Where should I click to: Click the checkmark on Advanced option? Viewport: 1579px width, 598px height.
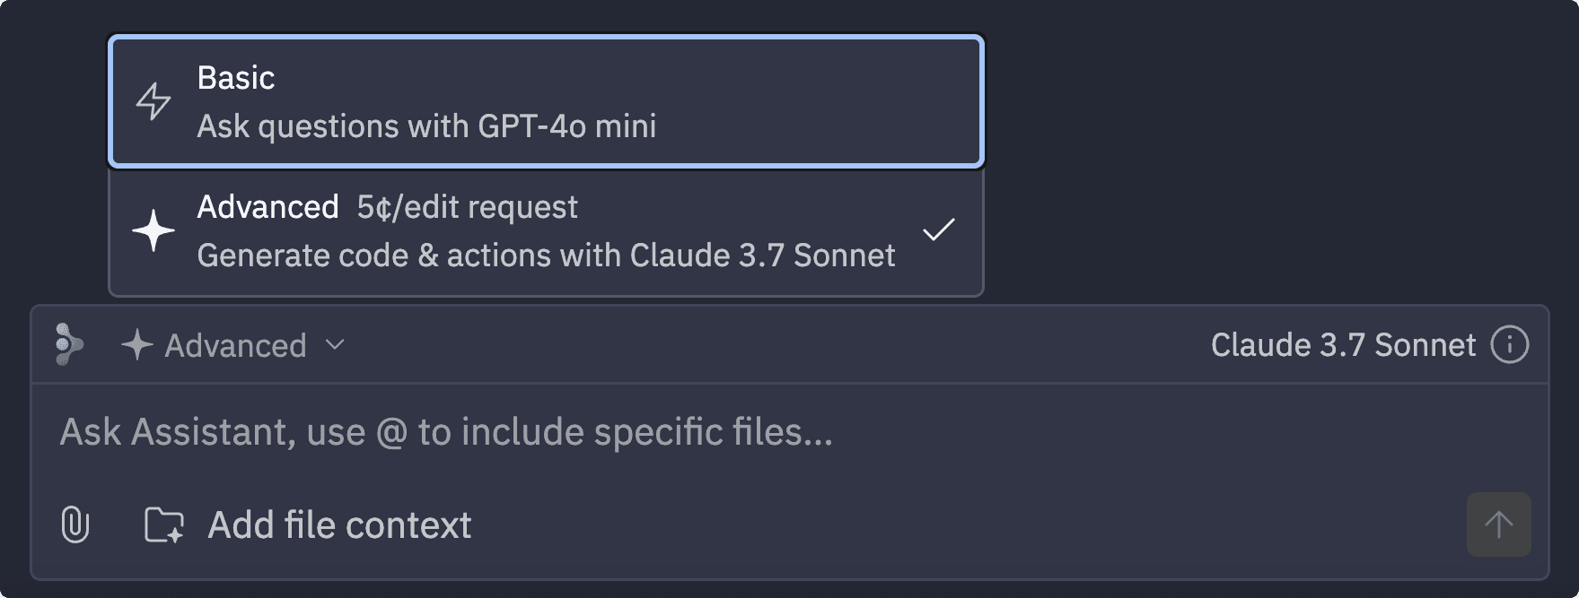[x=939, y=230]
